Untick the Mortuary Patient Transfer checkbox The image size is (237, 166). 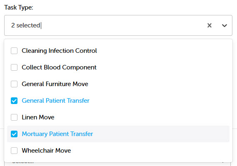14,134
